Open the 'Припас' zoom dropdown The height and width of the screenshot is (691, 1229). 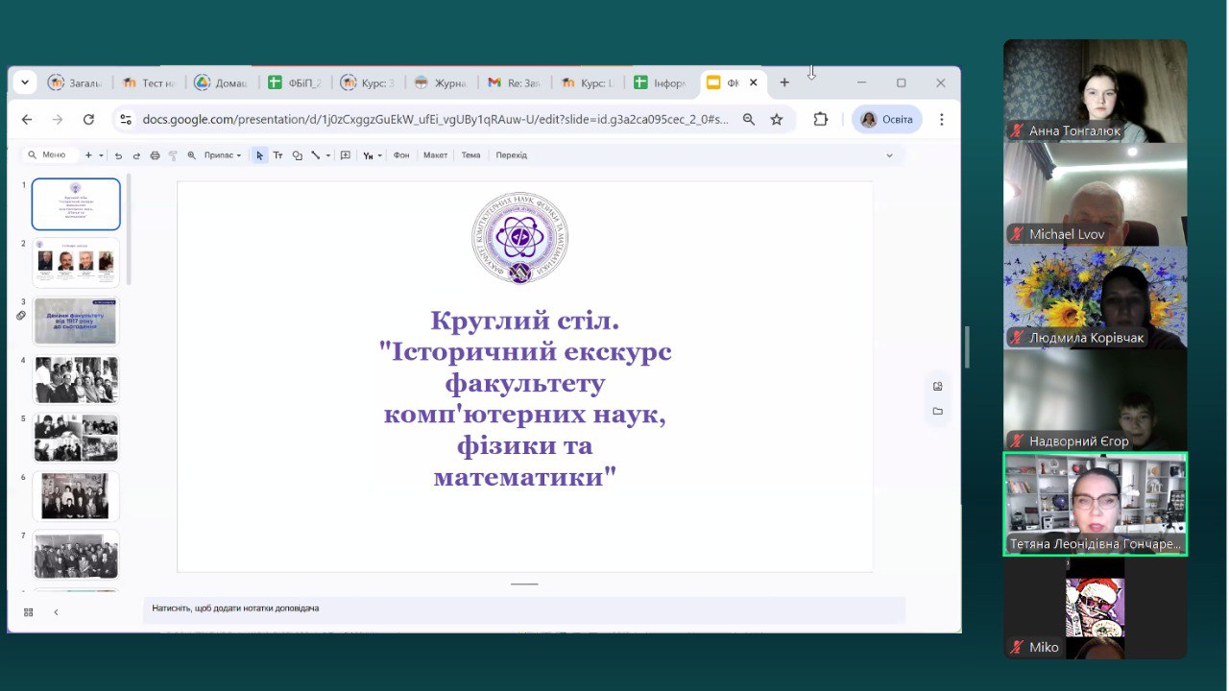coord(222,155)
